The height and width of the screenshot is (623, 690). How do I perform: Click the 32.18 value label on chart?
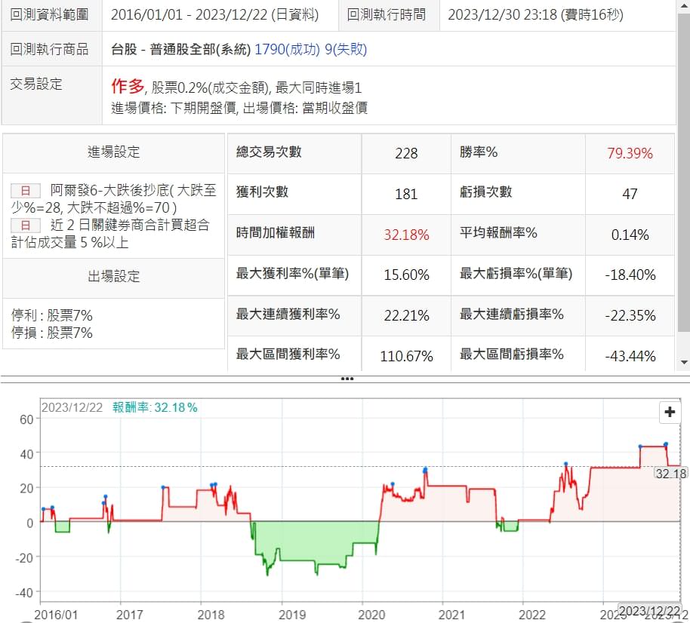[670, 474]
